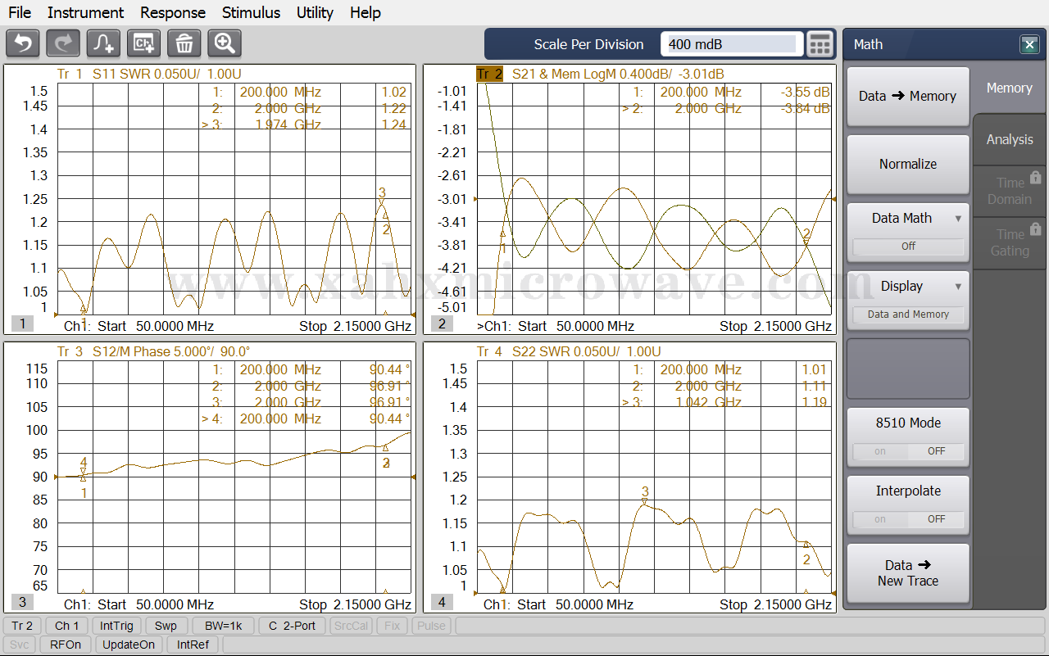Toggle RFOn in the status bar
Image resolution: width=1049 pixels, height=656 pixels.
(66, 645)
